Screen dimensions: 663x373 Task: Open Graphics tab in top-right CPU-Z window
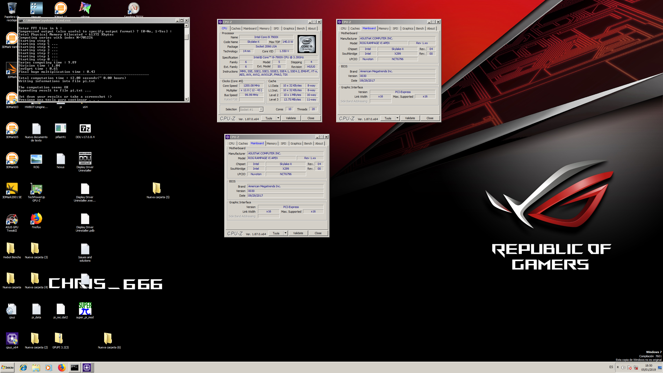(408, 28)
